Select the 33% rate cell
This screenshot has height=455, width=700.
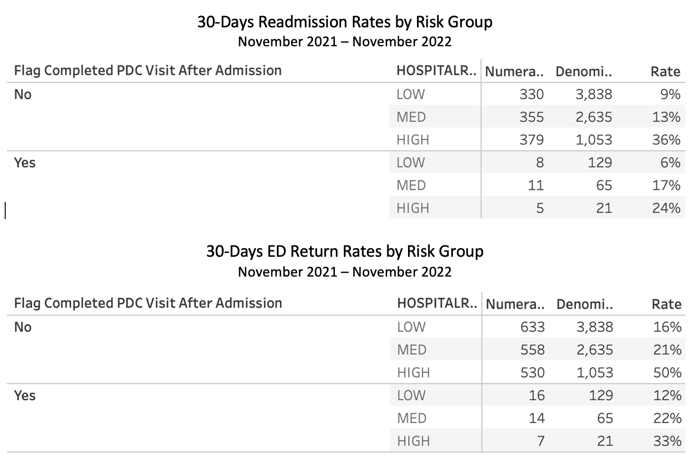[667, 441]
